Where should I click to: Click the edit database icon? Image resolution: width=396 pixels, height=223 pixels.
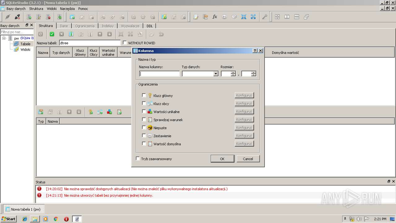click(39, 17)
